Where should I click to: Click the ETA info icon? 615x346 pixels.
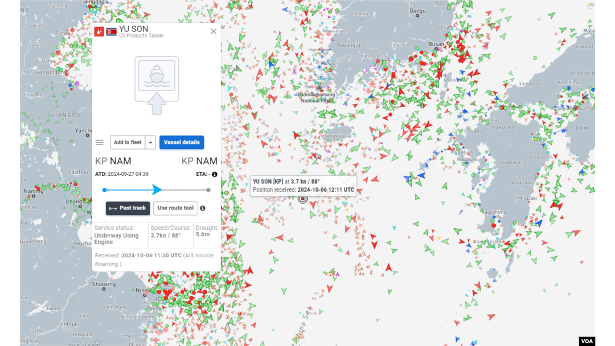coord(215,174)
